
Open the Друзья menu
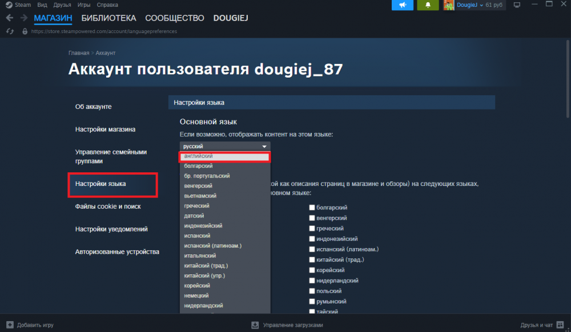click(x=62, y=5)
